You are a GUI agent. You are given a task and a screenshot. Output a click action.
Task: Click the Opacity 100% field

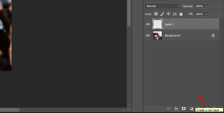tap(199, 6)
